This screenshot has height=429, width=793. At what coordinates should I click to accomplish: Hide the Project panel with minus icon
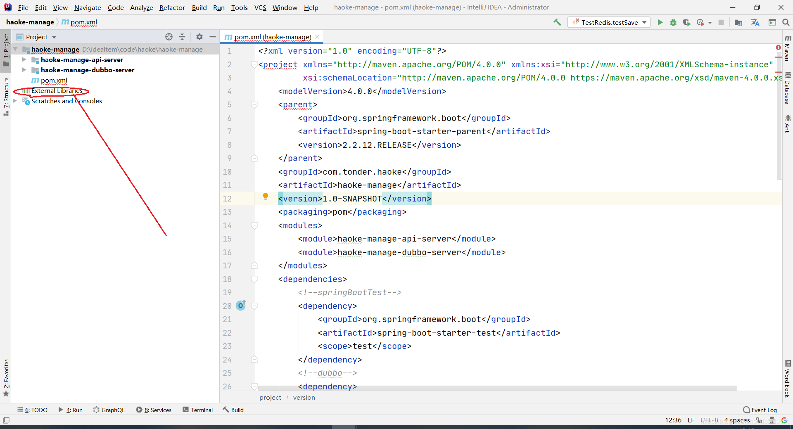tap(213, 37)
